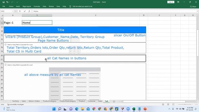Click the 'Page Name Buttons' text
Image resolution: width=199 pixels, height=112 pixels.
click(x=53, y=40)
